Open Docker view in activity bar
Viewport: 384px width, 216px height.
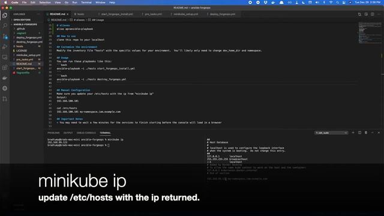pos(5,78)
